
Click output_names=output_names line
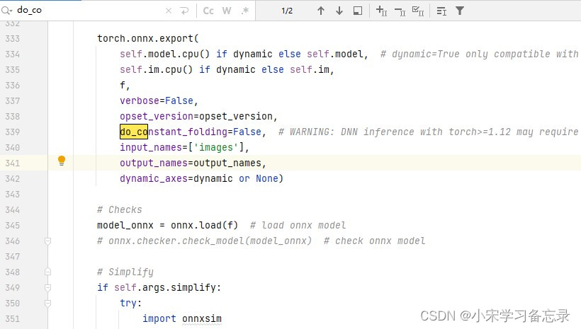(x=193, y=163)
